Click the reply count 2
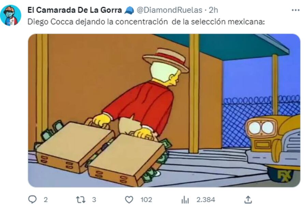 (x=45, y=199)
